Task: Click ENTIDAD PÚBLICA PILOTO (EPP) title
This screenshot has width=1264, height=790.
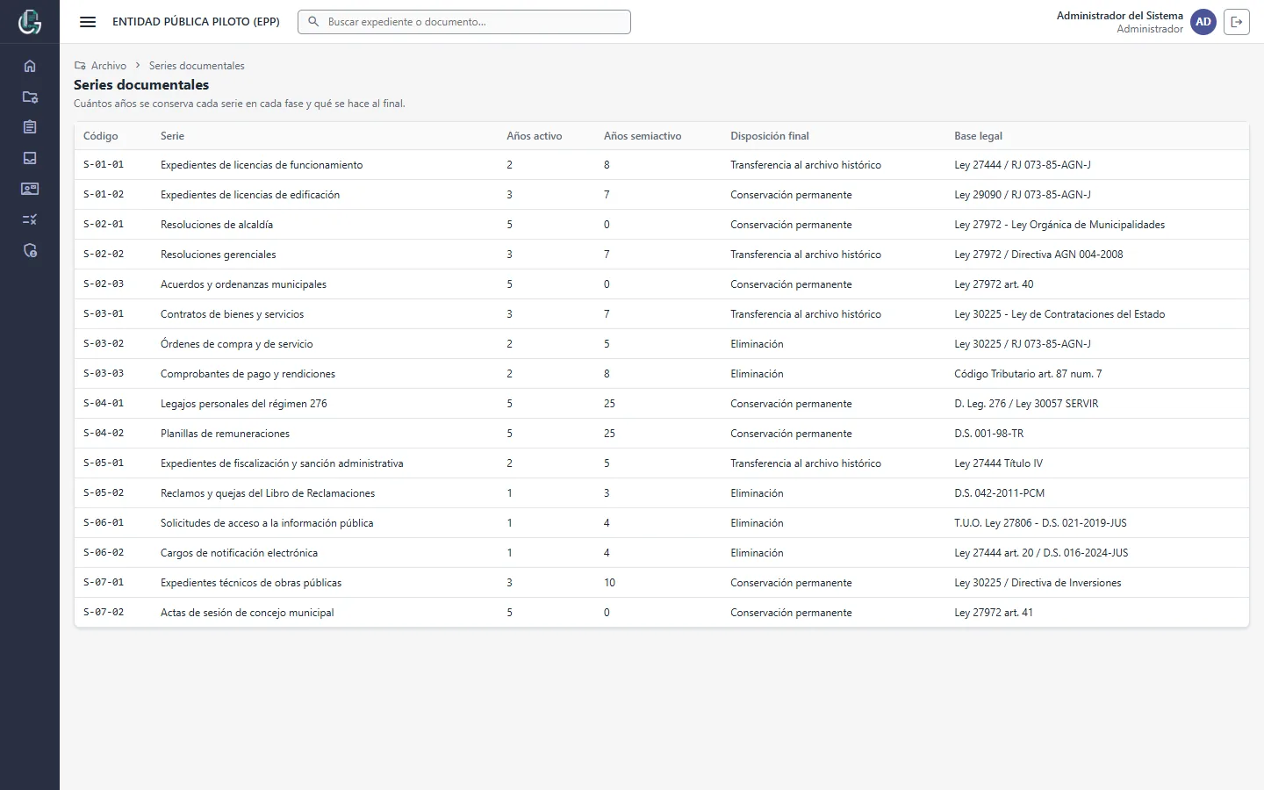Action: (196, 22)
